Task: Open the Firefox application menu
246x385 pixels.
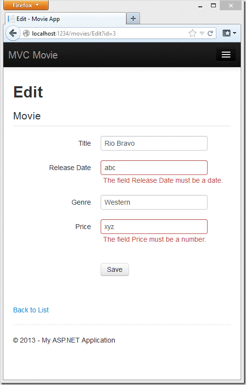Action: pos(26,5)
